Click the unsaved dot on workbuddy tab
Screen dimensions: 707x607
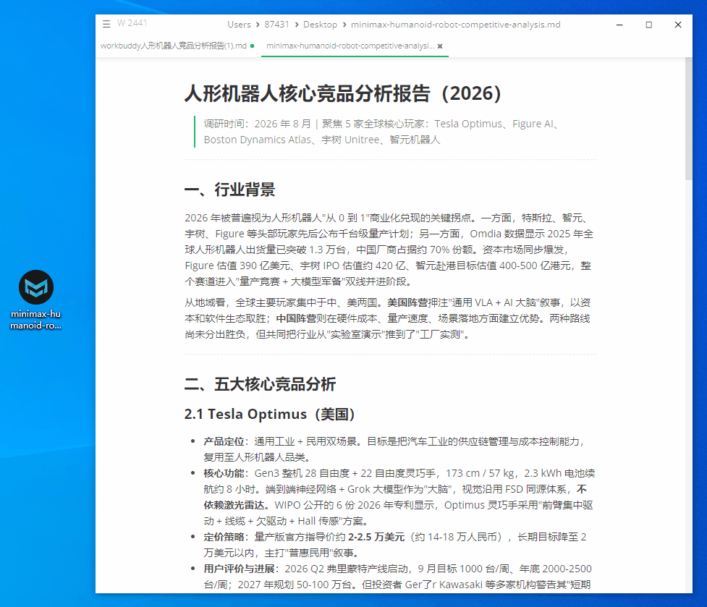[252, 46]
